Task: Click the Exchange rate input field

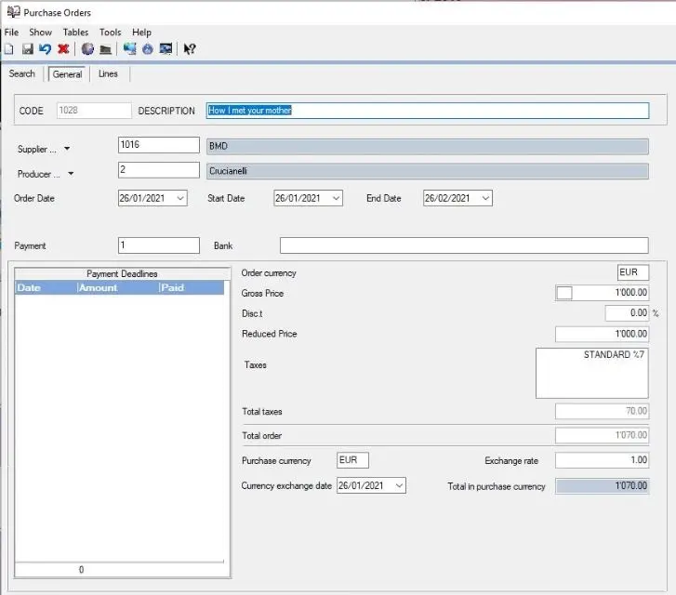Action: tap(603, 460)
